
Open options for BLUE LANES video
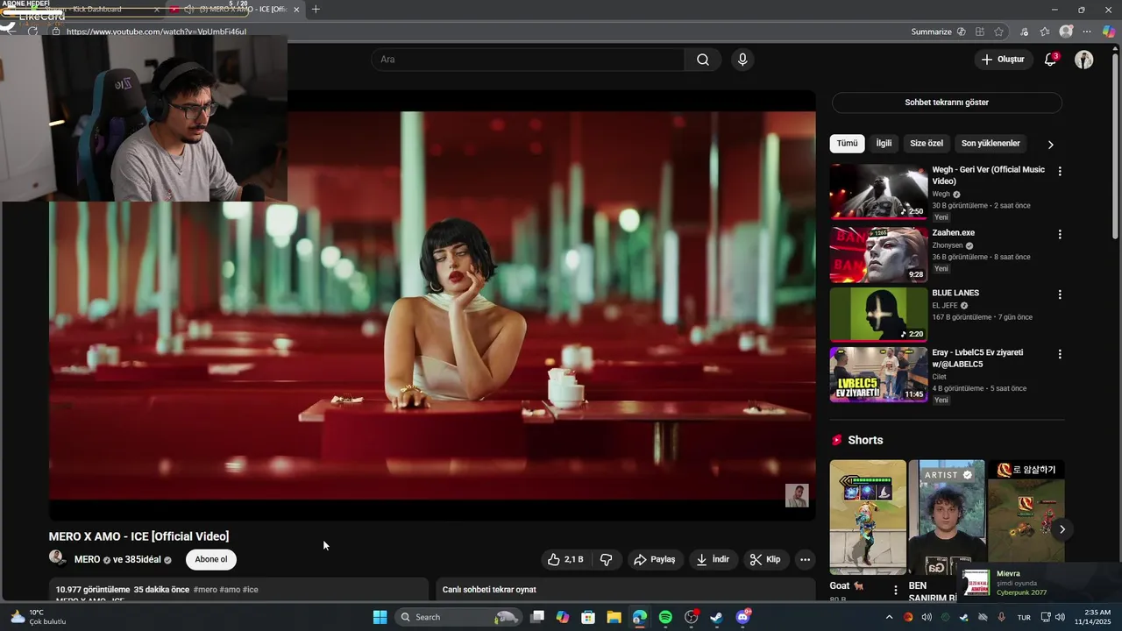[x=1060, y=294]
